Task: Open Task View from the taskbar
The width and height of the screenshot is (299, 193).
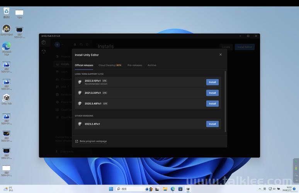Action: pos(157,189)
